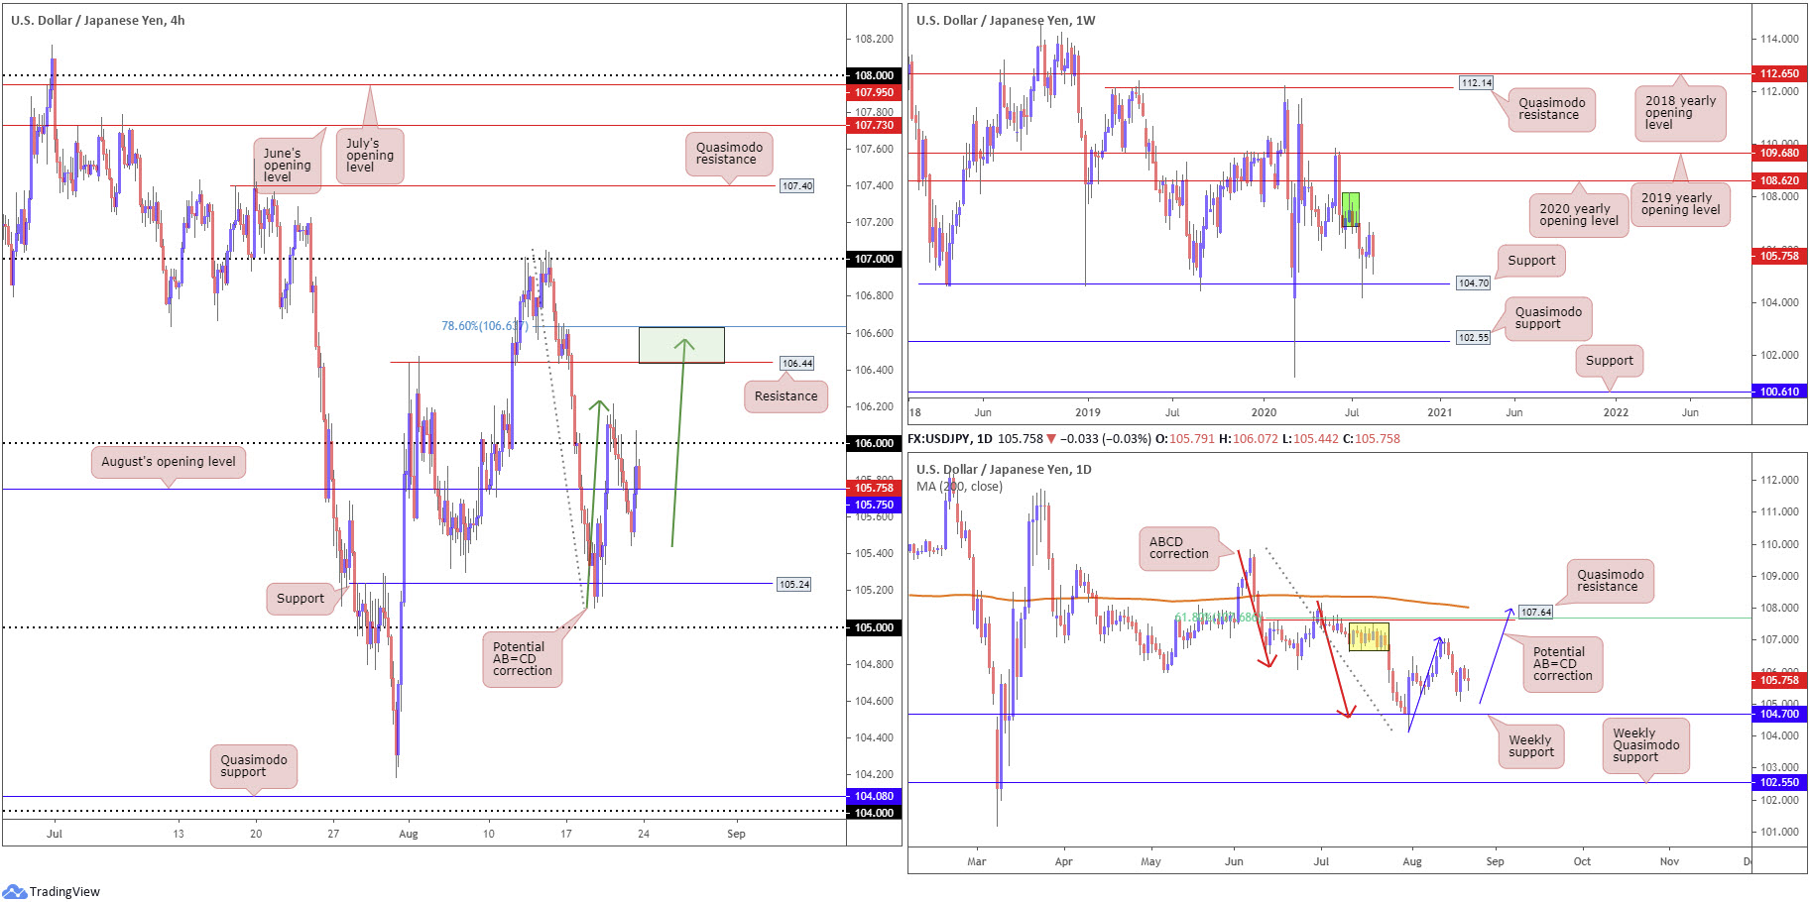Click the 107.40 Quasimodo line label

point(796,185)
